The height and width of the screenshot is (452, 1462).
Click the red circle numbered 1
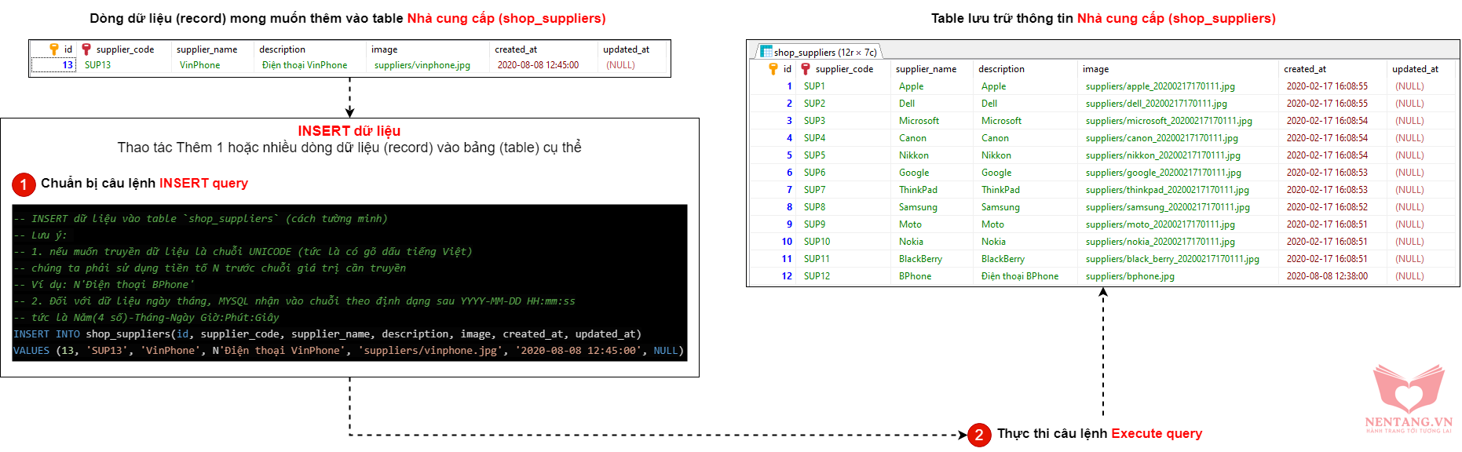pos(24,184)
